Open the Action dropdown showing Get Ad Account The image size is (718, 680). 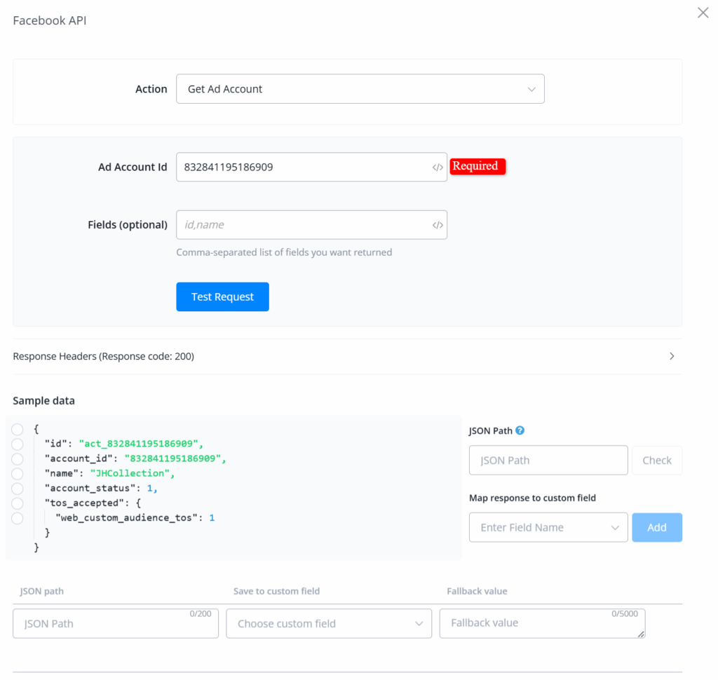coord(360,89)
